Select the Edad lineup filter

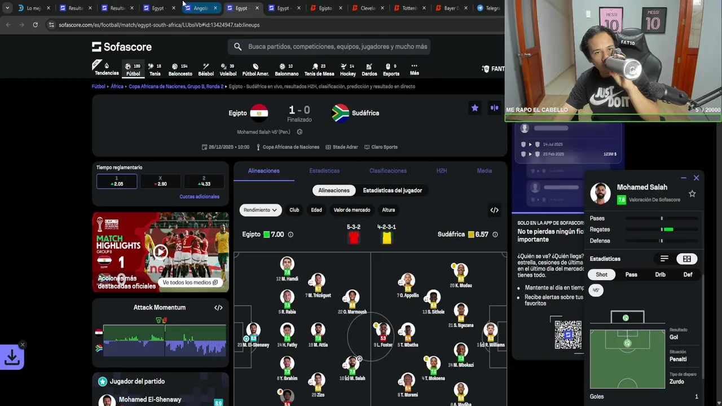click(x=316, y=210)
